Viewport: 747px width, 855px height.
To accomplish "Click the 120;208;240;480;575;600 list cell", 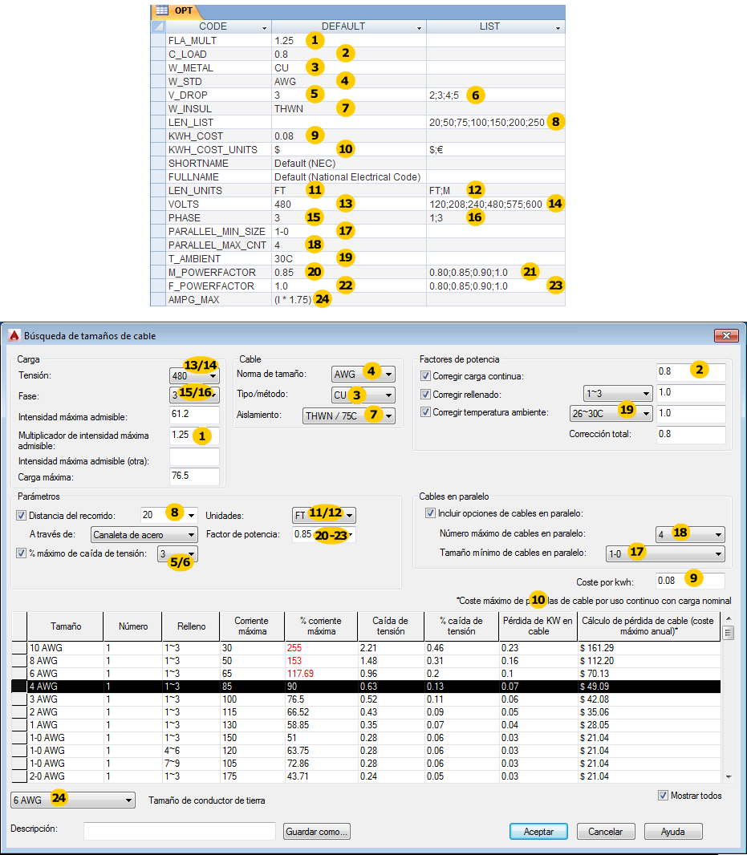I will click(495, 204).
